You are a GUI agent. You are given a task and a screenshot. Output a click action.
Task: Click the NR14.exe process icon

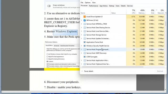pyautogui.click(x=85, y=20)
